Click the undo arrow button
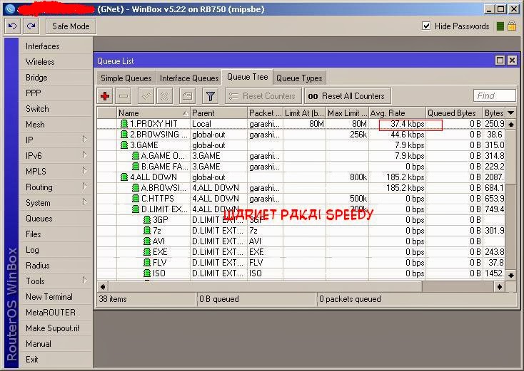 (12, 26)
